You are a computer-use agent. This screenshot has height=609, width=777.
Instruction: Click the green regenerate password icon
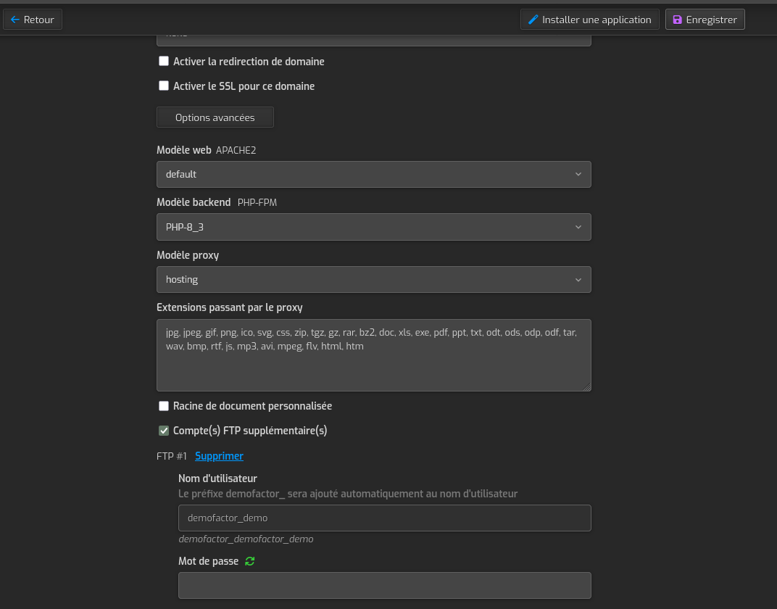coord(250,561)
